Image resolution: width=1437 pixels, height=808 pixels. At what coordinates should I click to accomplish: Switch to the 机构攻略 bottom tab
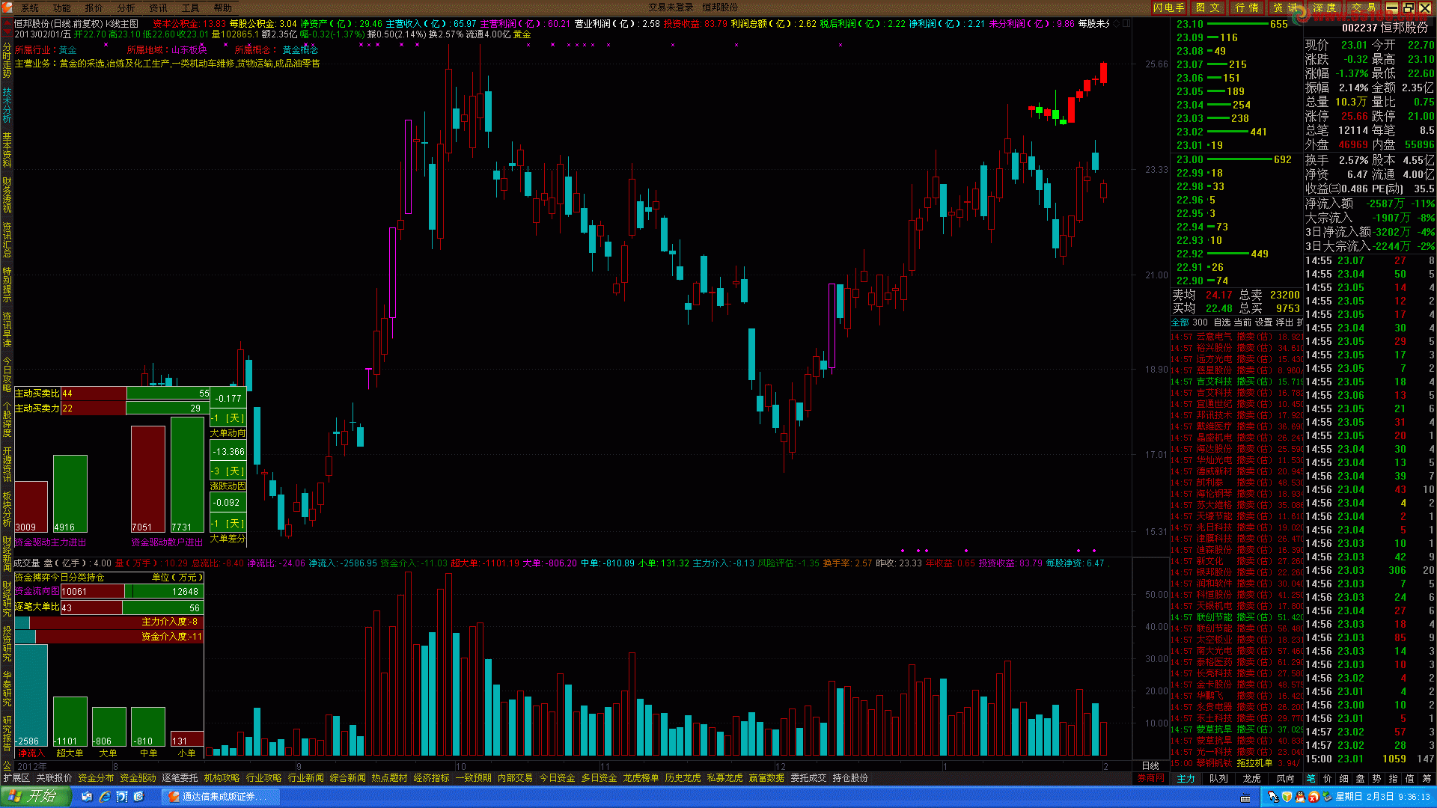click(x=222, y=778)
